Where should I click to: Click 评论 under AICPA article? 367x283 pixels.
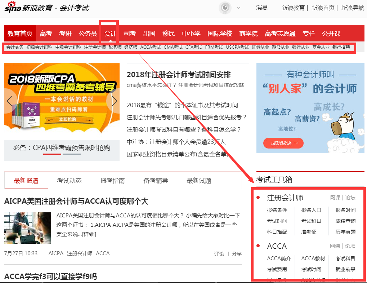(x=219, y=254)
